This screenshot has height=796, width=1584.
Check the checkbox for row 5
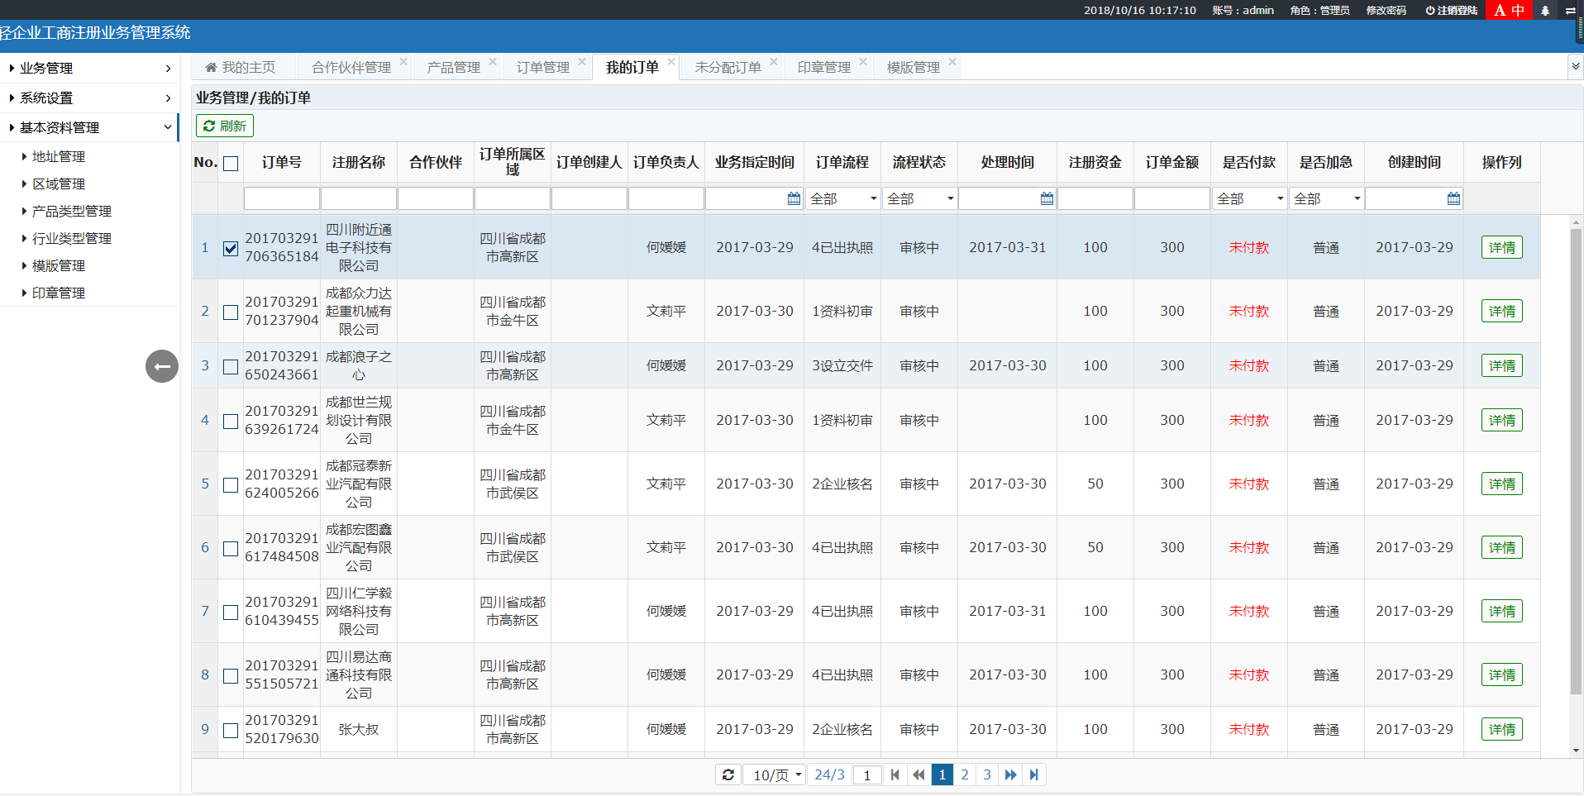click(x=231, y=484)
